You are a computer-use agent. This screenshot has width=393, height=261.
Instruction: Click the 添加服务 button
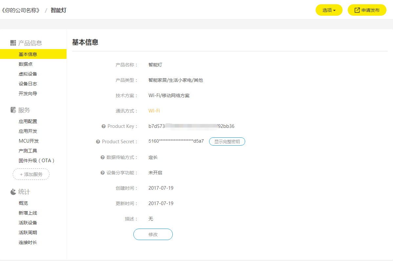(x=31, y=174)
